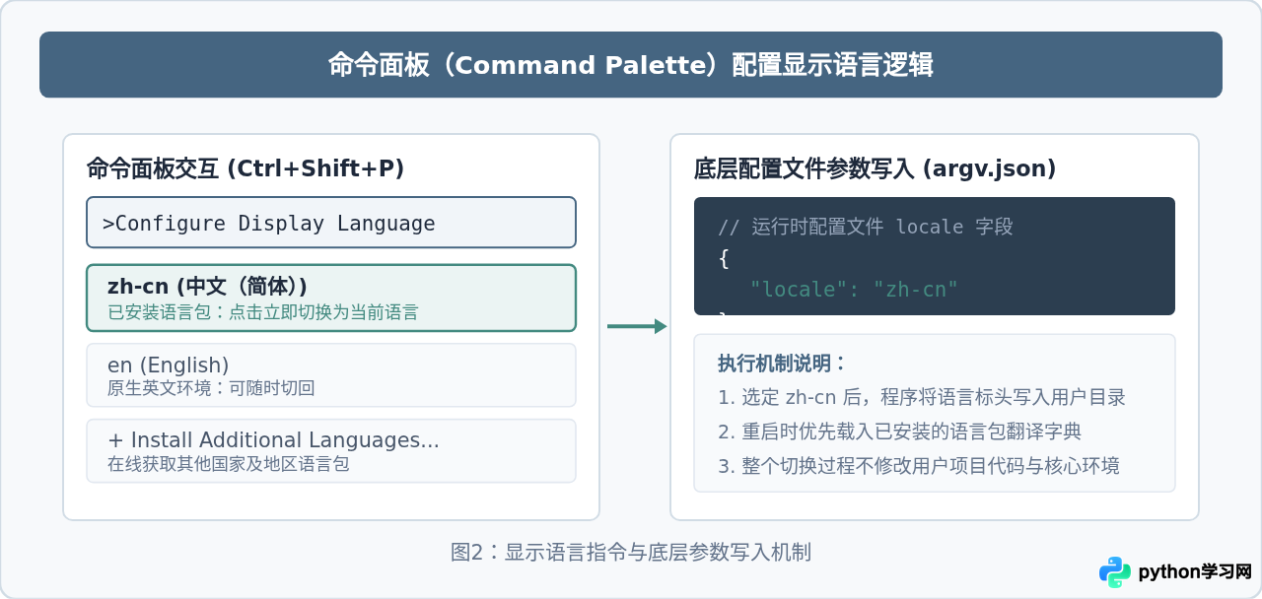The height and width of the screenshot is (599, 1262).
Task: Click the code line '"locale": "zh-cn"'
Action: (x=854, y=290)
